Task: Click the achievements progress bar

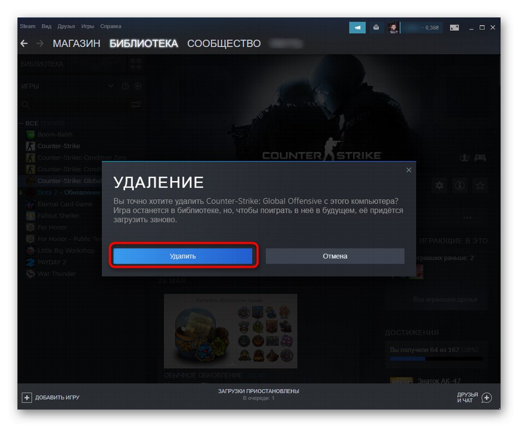Action: (436, 359)
